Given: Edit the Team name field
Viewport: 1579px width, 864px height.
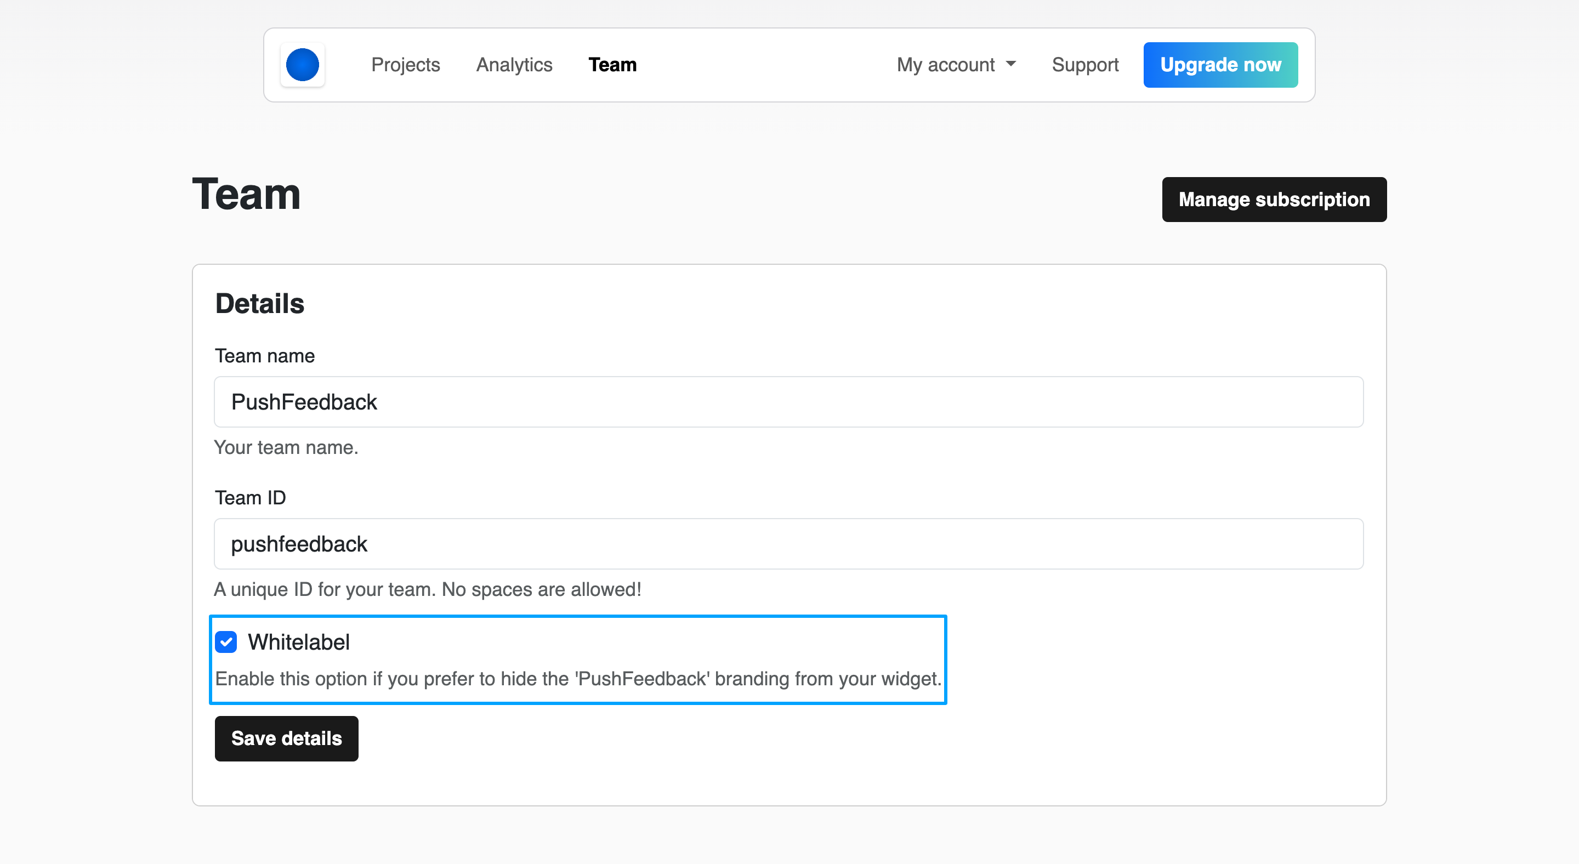Looking at the screenshot, I should pyautogui.click(x=788, y=401).
